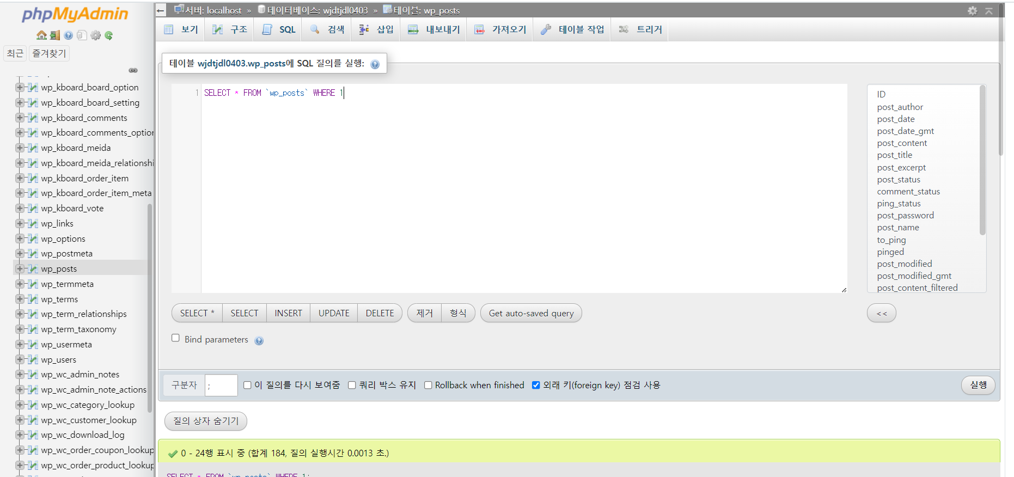The width and height of the screenshot is (1014, 477).
Task: Click the table icon beside wp_kboard_vote
Action: click(33, 208)
